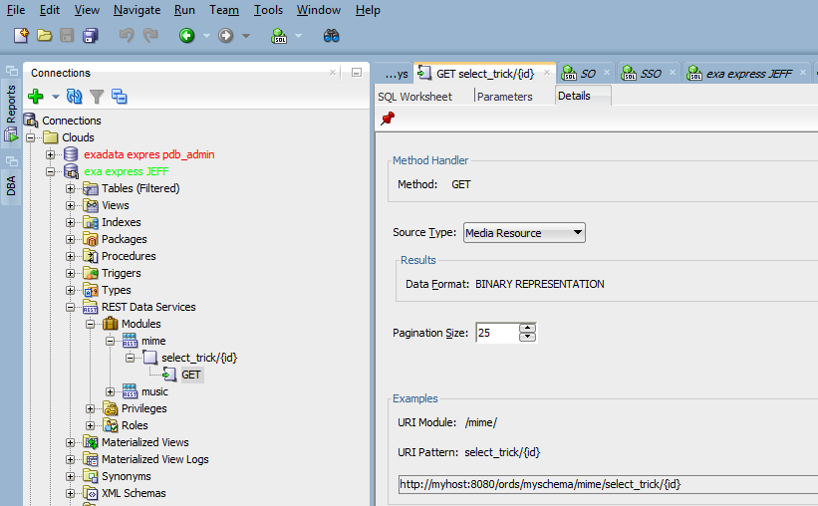The width and height of the screenshot is (818, 506).
Task: Expand the Views node
Action: click(x=70, y=205)
